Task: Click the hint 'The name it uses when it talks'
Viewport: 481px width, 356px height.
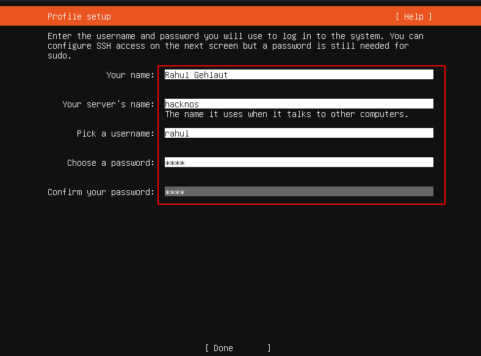Action: point(286,114)
